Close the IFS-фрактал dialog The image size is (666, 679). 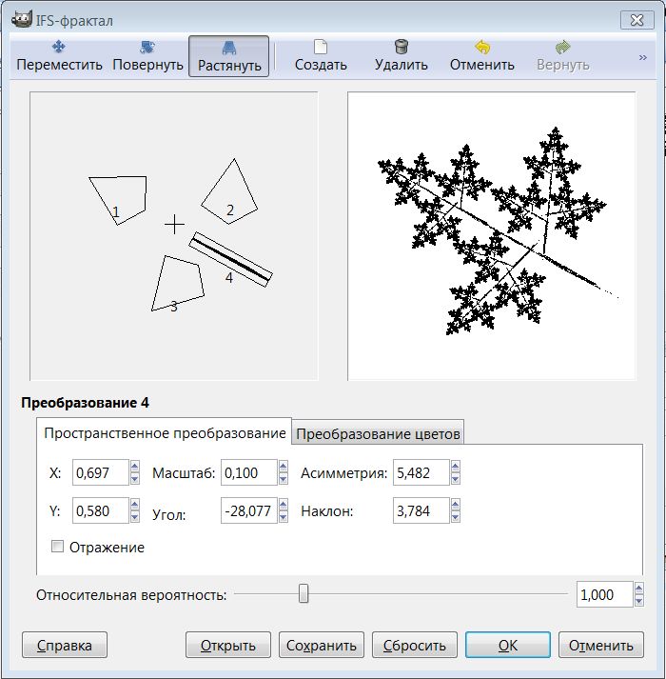point(637,20)
